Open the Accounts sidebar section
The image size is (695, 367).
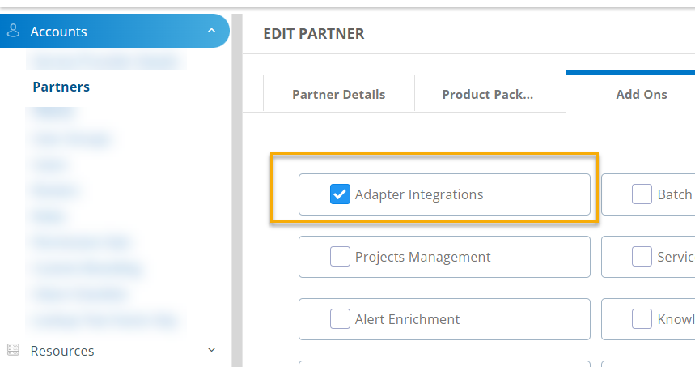(x=114, y=31)
